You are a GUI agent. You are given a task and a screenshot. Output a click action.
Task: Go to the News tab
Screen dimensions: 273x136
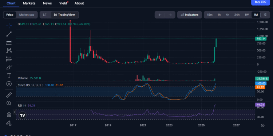click(x=47, y=3)
